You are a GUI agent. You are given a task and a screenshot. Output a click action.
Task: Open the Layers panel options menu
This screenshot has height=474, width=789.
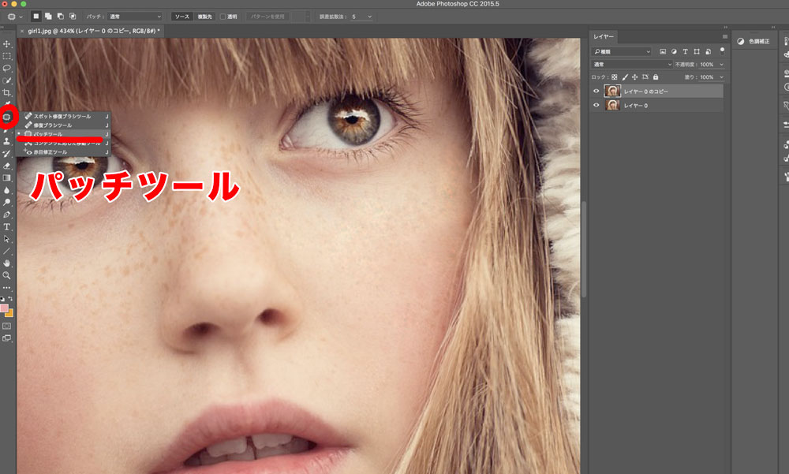pos(724,37)
